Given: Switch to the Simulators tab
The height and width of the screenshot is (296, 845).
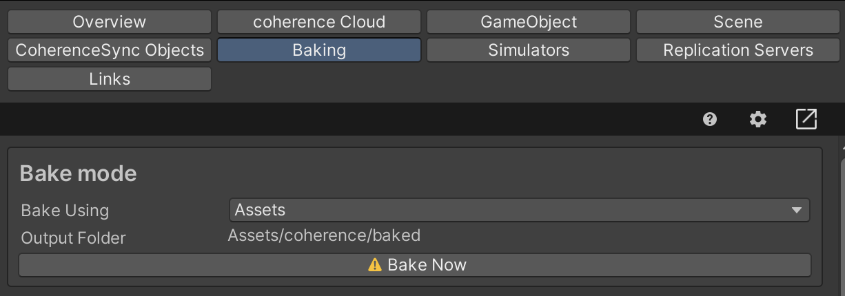Looking at the screenshot, I should pyautogui.click(x=529, y=50).
